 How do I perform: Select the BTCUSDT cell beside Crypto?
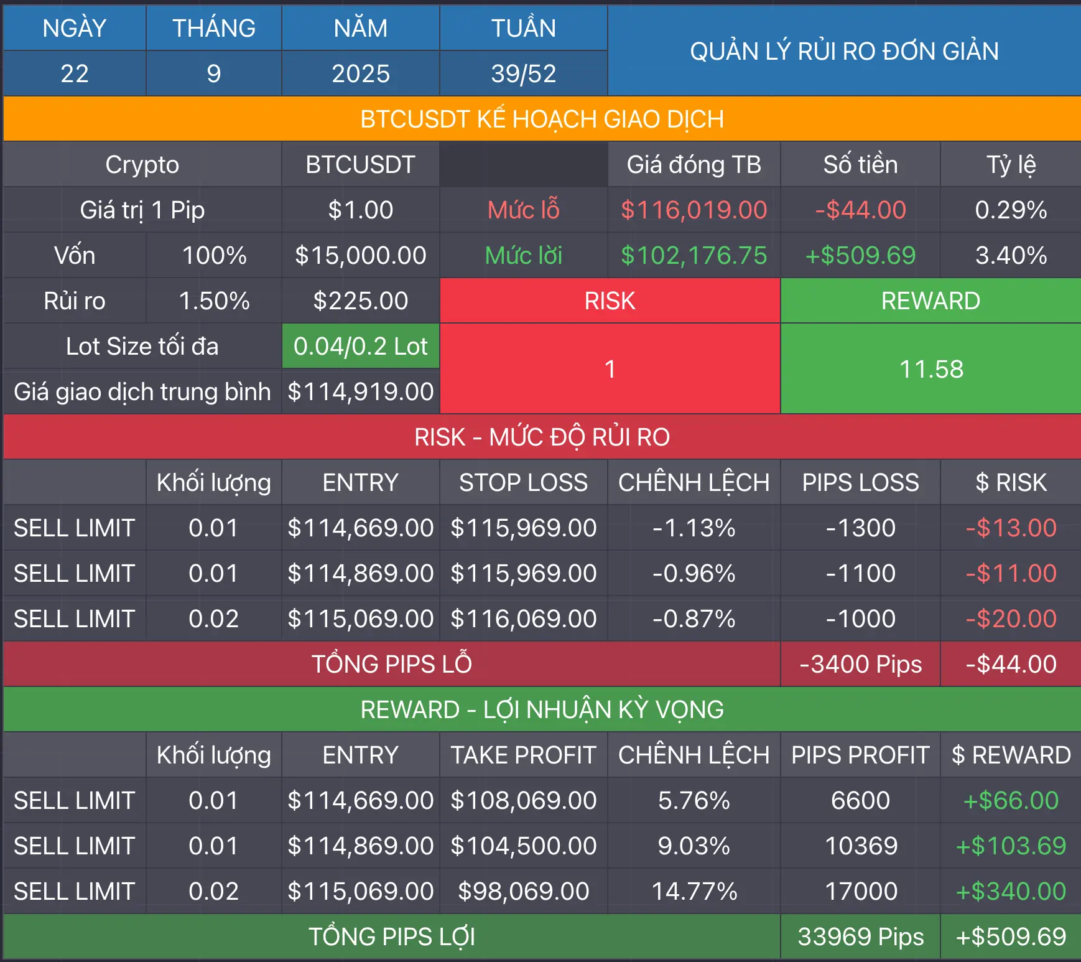[360, 165]
